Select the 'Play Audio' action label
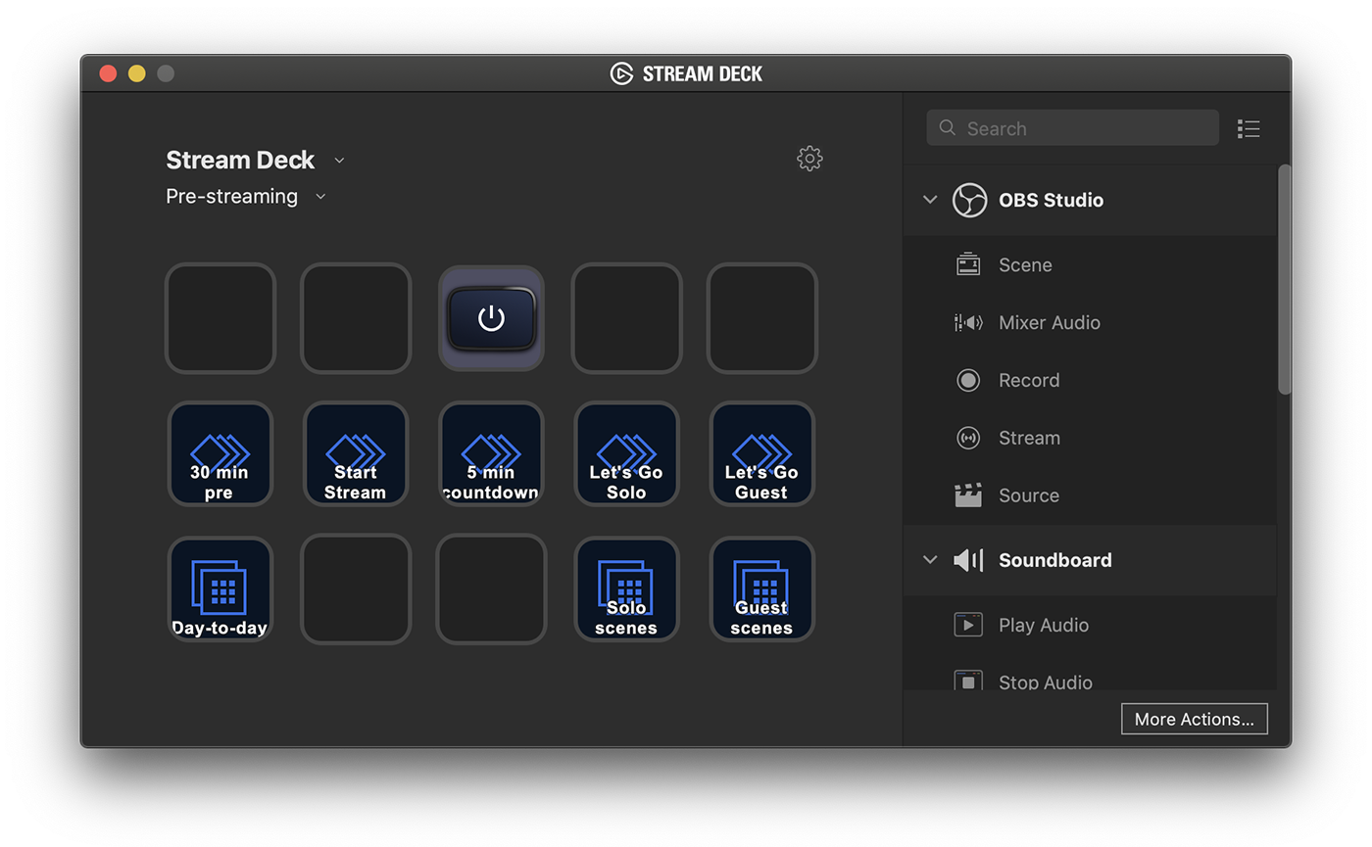This screenshot has height=847, width=1372. point(1044,625)
